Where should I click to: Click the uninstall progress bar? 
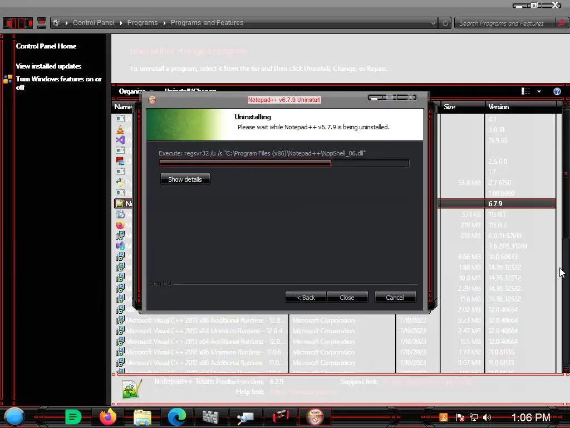(284, 163)
